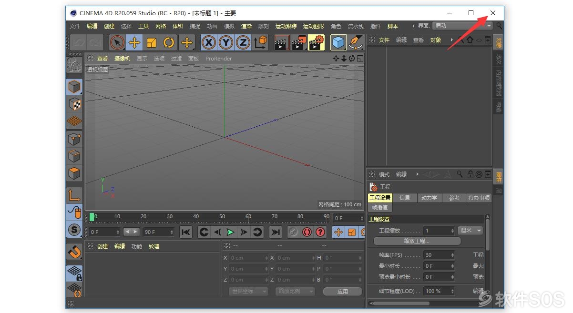The height and width of the screenshot is (313, 573).
Task: Click the coordinate system cube icon
Action: [261, 43]
